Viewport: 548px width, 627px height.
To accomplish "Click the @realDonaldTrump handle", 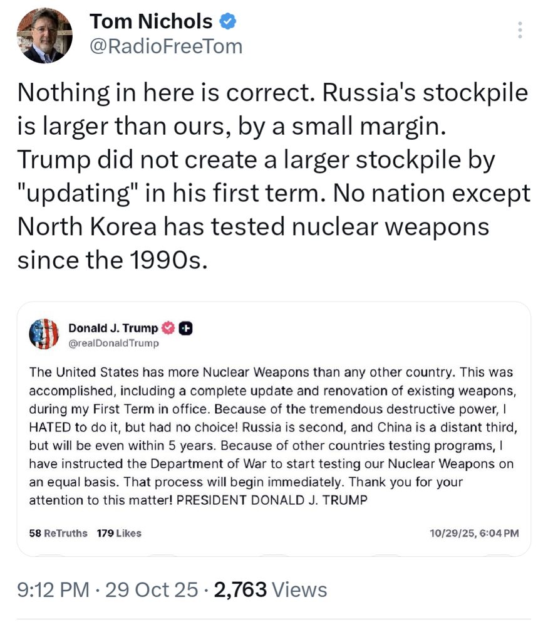I will click(x=113, y=343).
